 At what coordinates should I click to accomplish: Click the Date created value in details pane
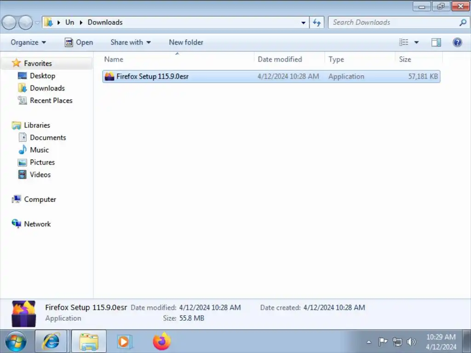pyautogui.click(x=334, y=307)
